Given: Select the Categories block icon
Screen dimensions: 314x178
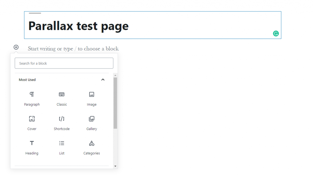Looking at the screenshot, I should point(91,143).
